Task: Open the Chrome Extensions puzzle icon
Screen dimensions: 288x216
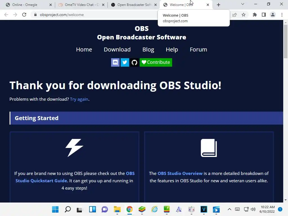Action: 255,15
